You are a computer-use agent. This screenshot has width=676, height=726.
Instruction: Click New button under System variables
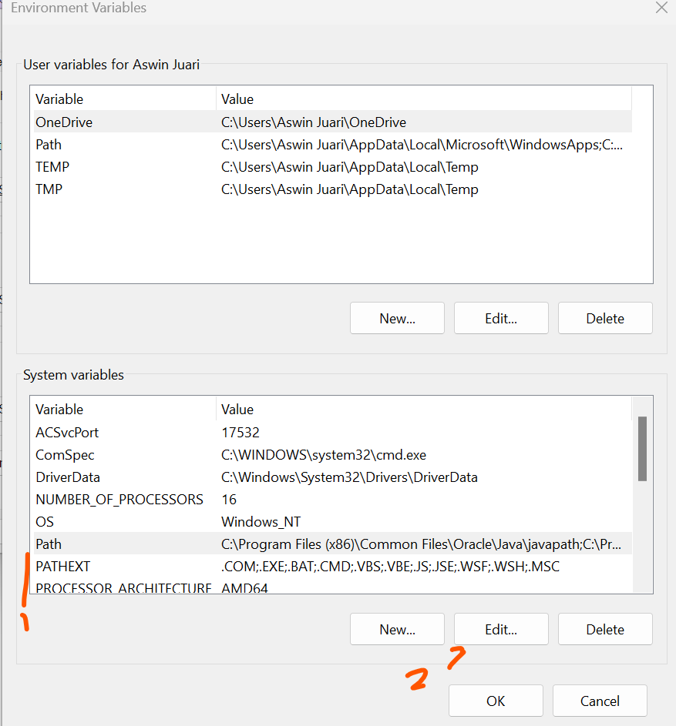397,629
